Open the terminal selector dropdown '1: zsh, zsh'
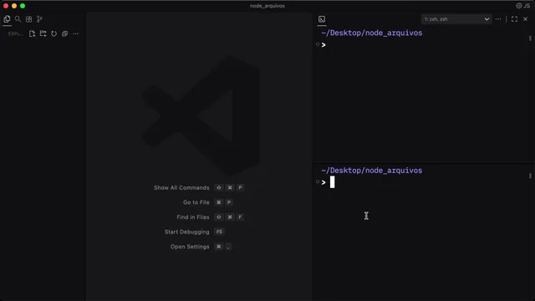 coord(456,19)
